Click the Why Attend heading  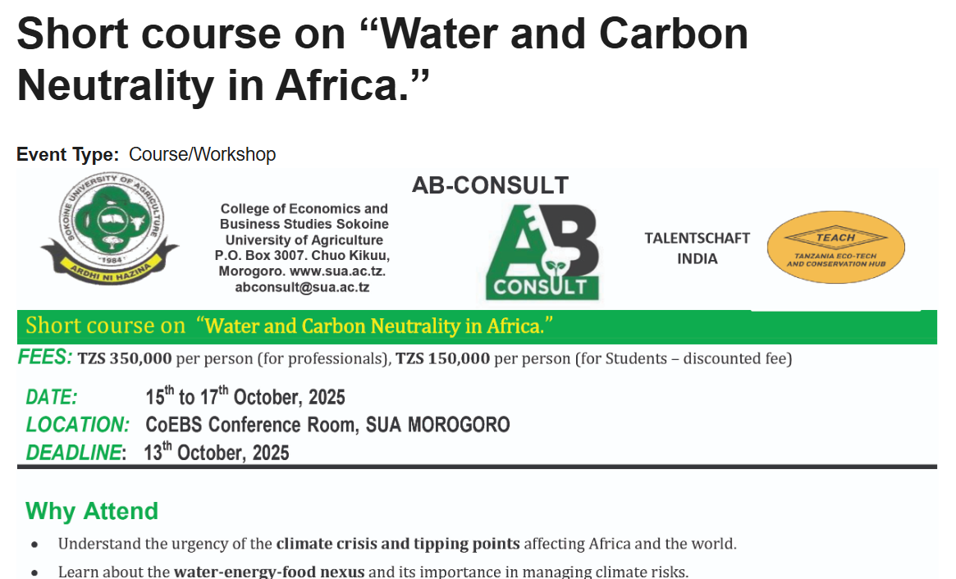[x=92, y=511]
